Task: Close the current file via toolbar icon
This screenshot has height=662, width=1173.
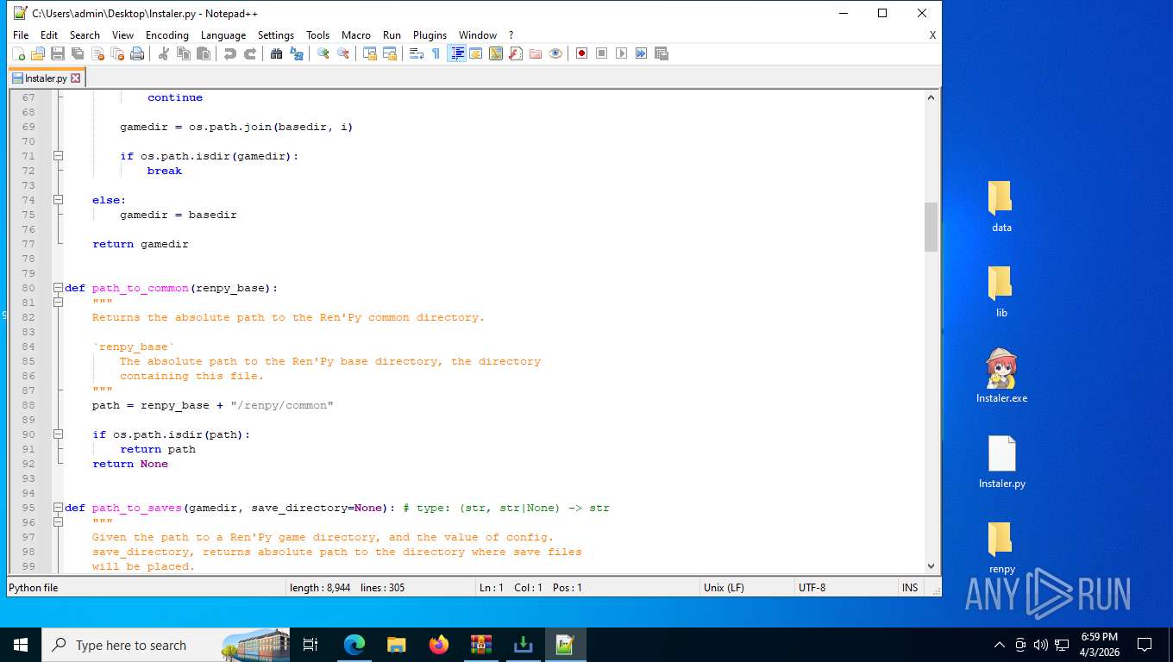Action: 97,53
